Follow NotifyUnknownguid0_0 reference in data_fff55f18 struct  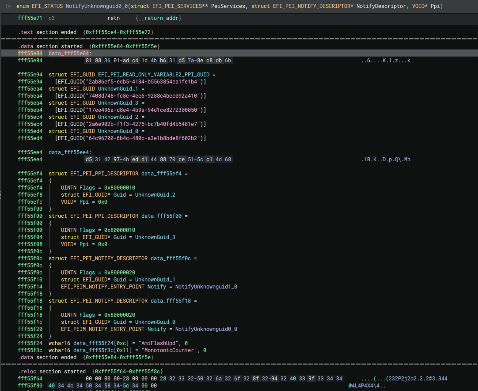click(x=206, y=329)
